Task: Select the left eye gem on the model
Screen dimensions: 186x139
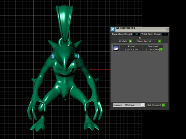Action: point(53,56)
